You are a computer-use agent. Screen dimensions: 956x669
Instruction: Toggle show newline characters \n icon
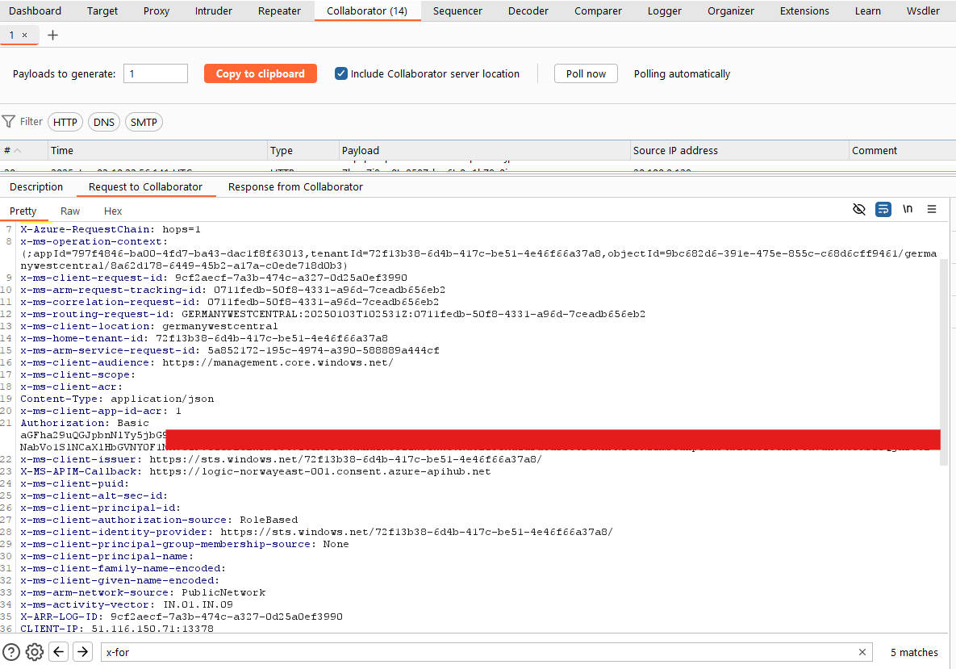[908, 209]
